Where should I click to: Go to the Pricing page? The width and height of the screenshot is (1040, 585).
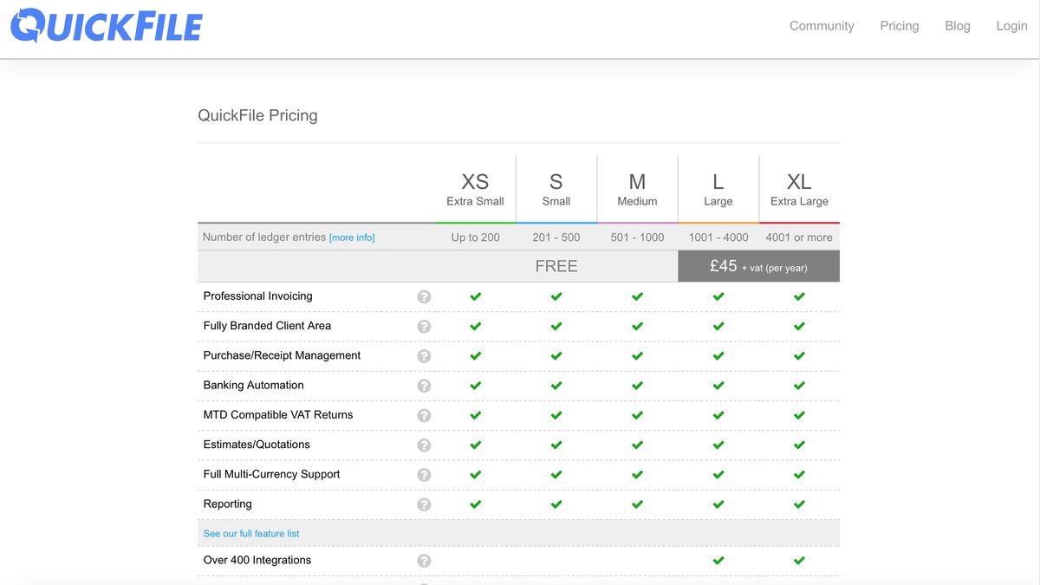[x=899, y=26]
